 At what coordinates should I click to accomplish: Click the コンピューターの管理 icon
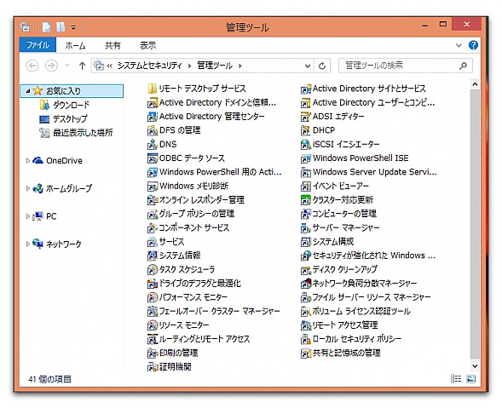pos(306,214)
